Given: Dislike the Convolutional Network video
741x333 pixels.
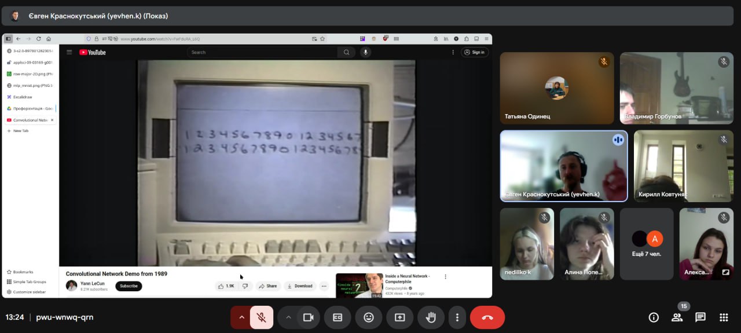Looking at the screenshot, I should tap(245, 286).
